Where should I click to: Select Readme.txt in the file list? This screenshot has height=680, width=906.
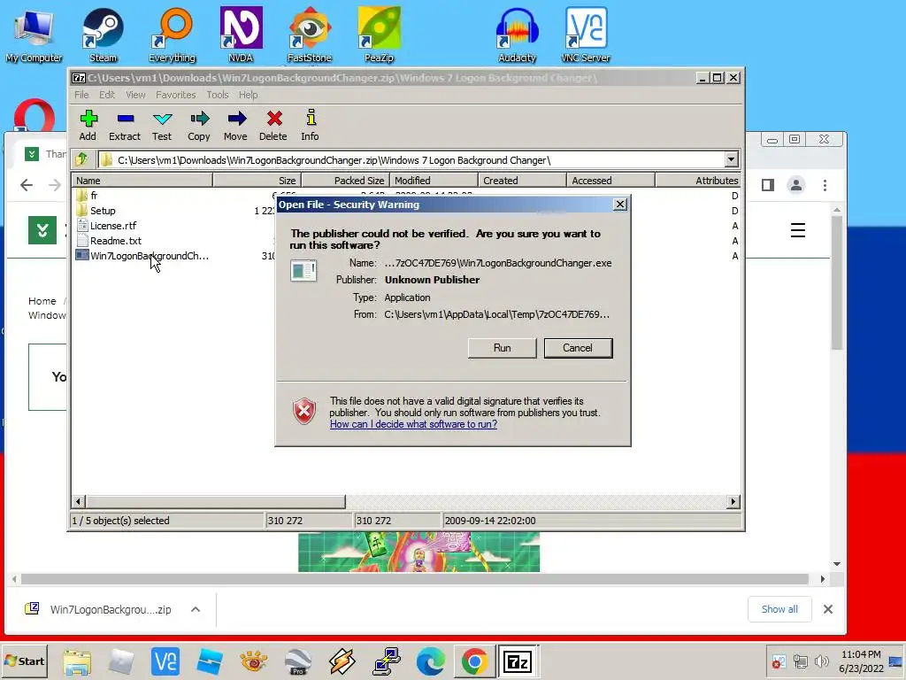click(109, 241)
